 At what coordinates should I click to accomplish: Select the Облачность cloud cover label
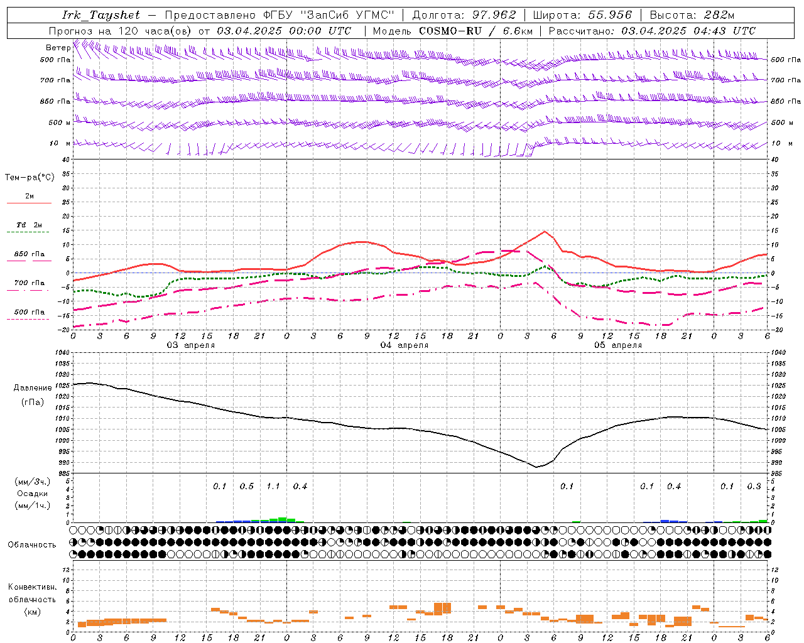tap(32, 545)
